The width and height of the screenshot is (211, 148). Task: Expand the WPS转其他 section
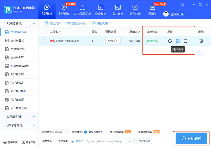coord(19,125)
